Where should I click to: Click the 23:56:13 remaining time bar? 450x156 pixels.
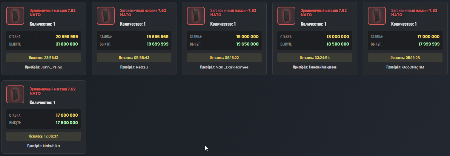tap(44, 58)
